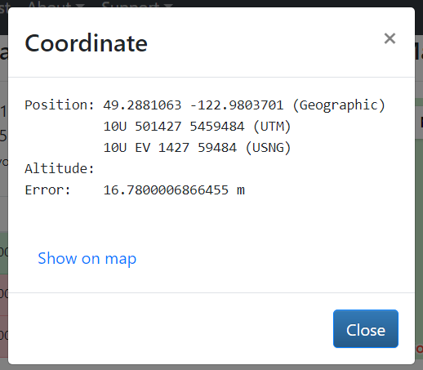Click the UTM northing value 5459484

(217, 127)
